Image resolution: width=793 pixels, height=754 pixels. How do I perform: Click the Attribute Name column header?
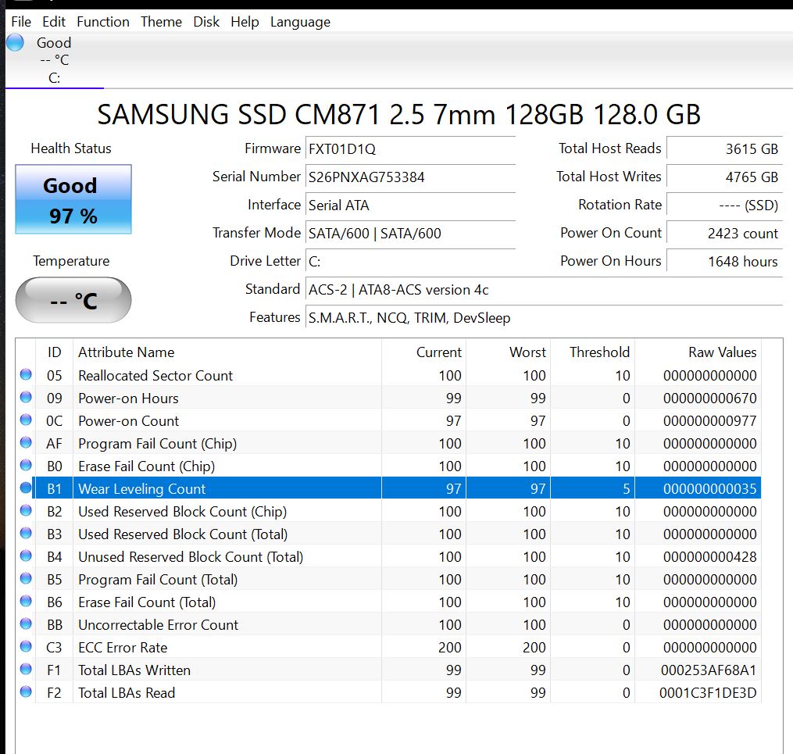127,352
